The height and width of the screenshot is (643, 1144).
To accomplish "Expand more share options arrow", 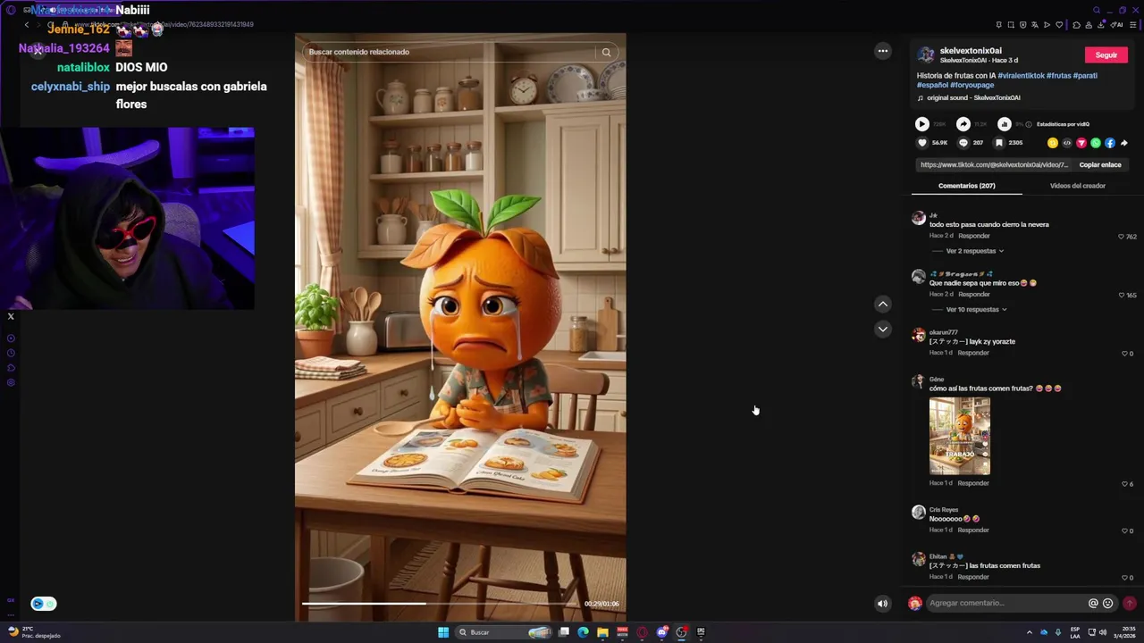I will pyautogui.click(x=1124, y=143).
